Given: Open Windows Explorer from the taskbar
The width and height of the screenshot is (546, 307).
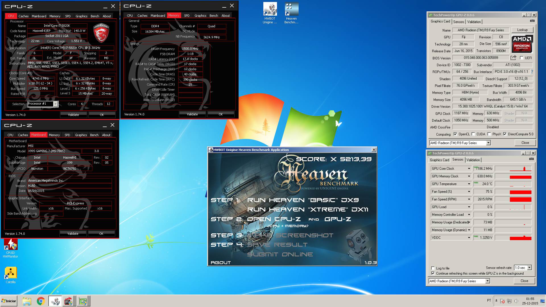Looking at the screenshot, I should 27,301.
